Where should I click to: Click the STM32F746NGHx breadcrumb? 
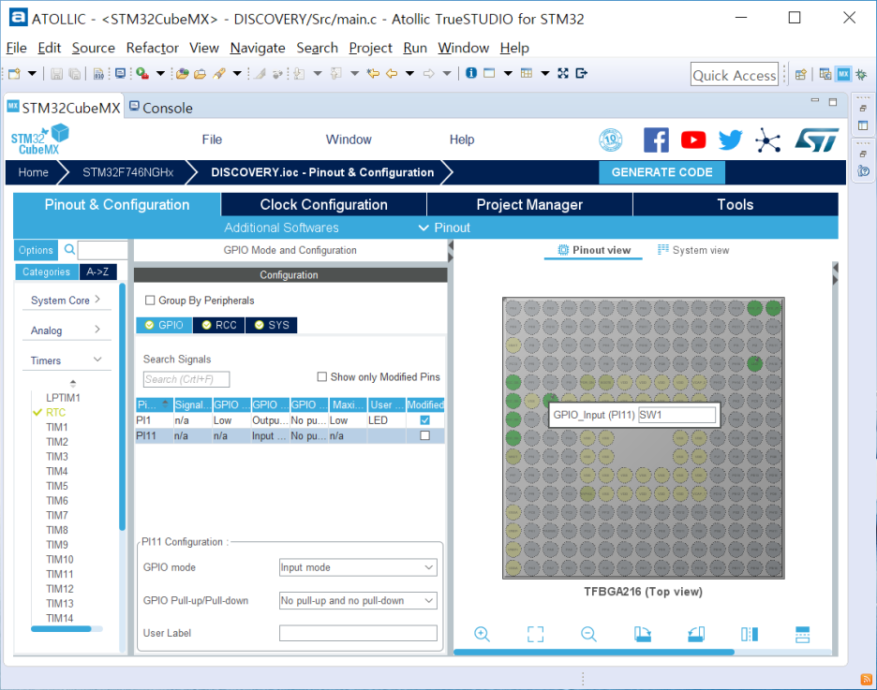[128, 172]
